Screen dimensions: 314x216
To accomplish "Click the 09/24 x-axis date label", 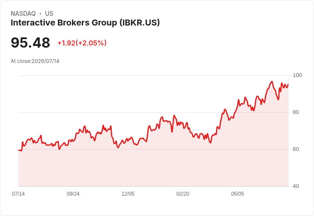I will click(73, 193).
